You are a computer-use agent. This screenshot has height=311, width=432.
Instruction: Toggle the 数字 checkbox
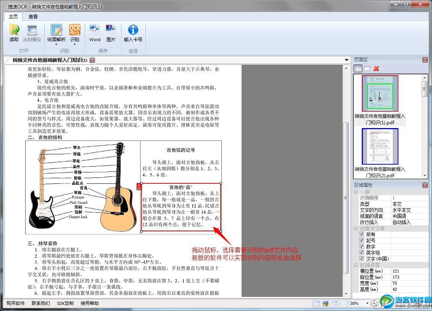pos(361,247)
